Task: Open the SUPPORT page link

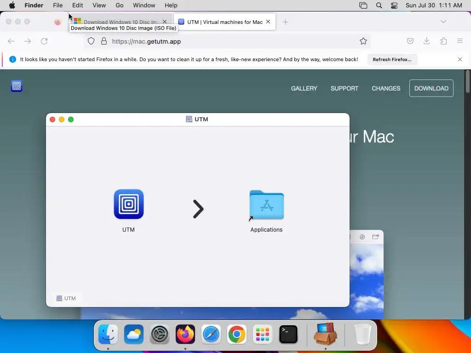Action: tap(345, 88)
